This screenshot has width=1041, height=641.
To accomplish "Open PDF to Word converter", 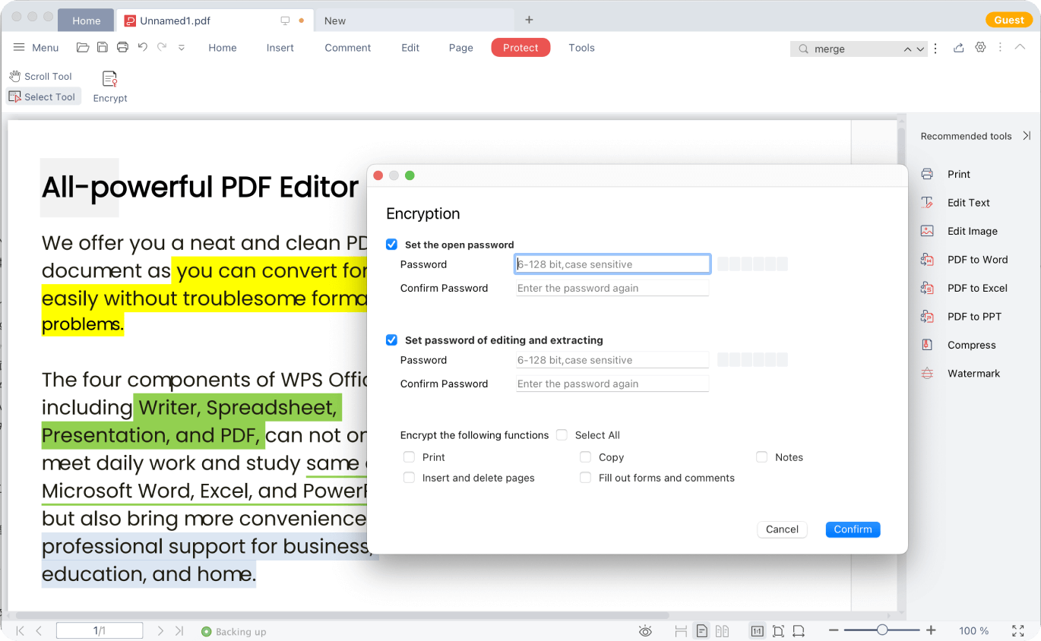I will tap(977, 260).
